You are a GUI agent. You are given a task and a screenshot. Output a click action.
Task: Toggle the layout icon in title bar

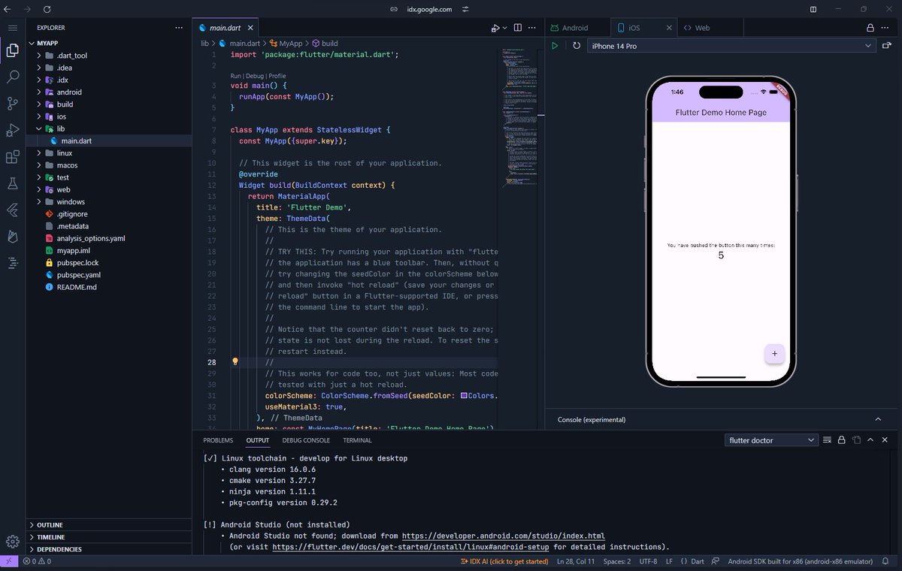813,9
